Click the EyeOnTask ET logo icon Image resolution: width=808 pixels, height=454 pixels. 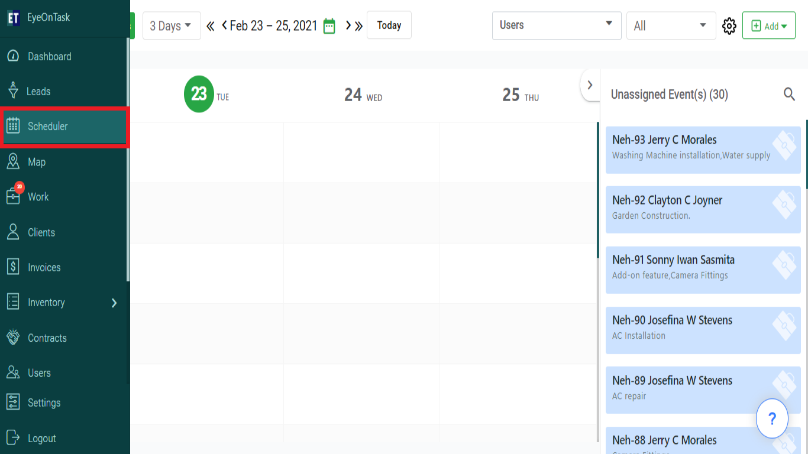(x=13, y=18)
